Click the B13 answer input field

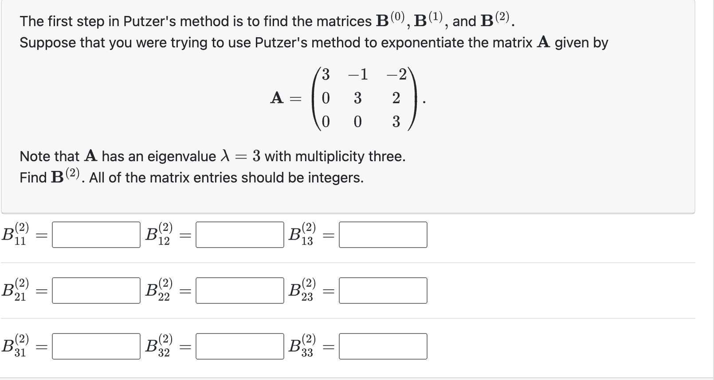point(382,235)
